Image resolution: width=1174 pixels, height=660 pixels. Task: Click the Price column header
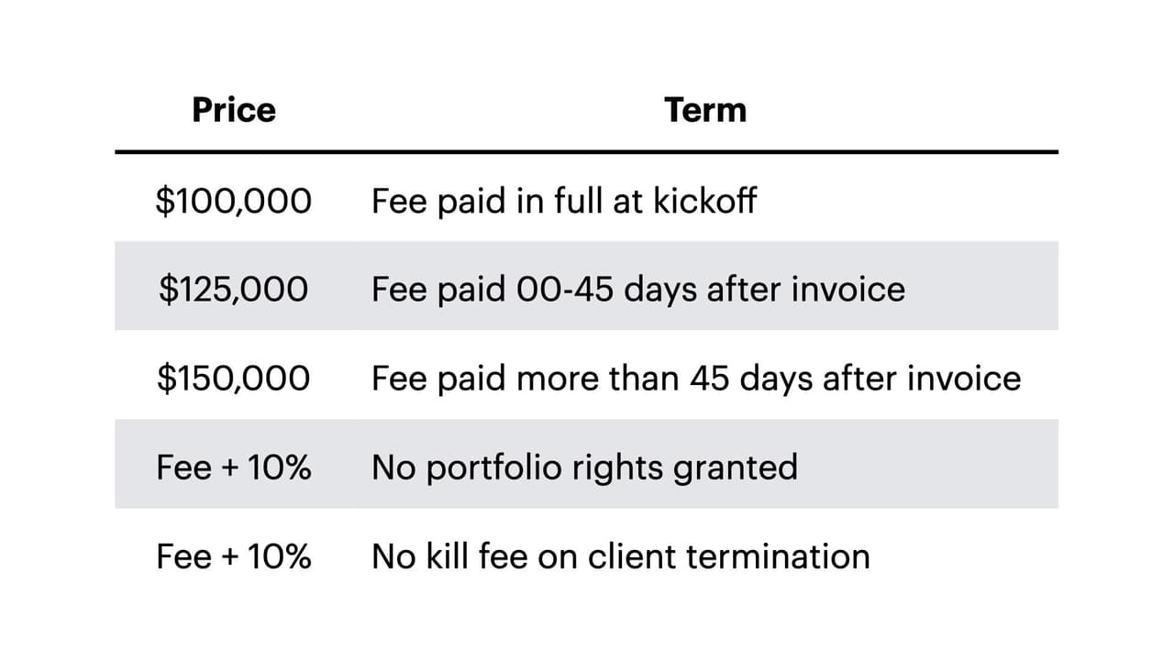coord(234,110)
